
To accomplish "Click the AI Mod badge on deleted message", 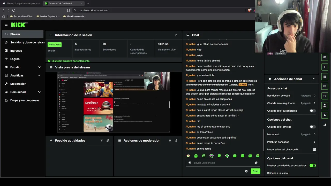I will [x=243, y=85].
